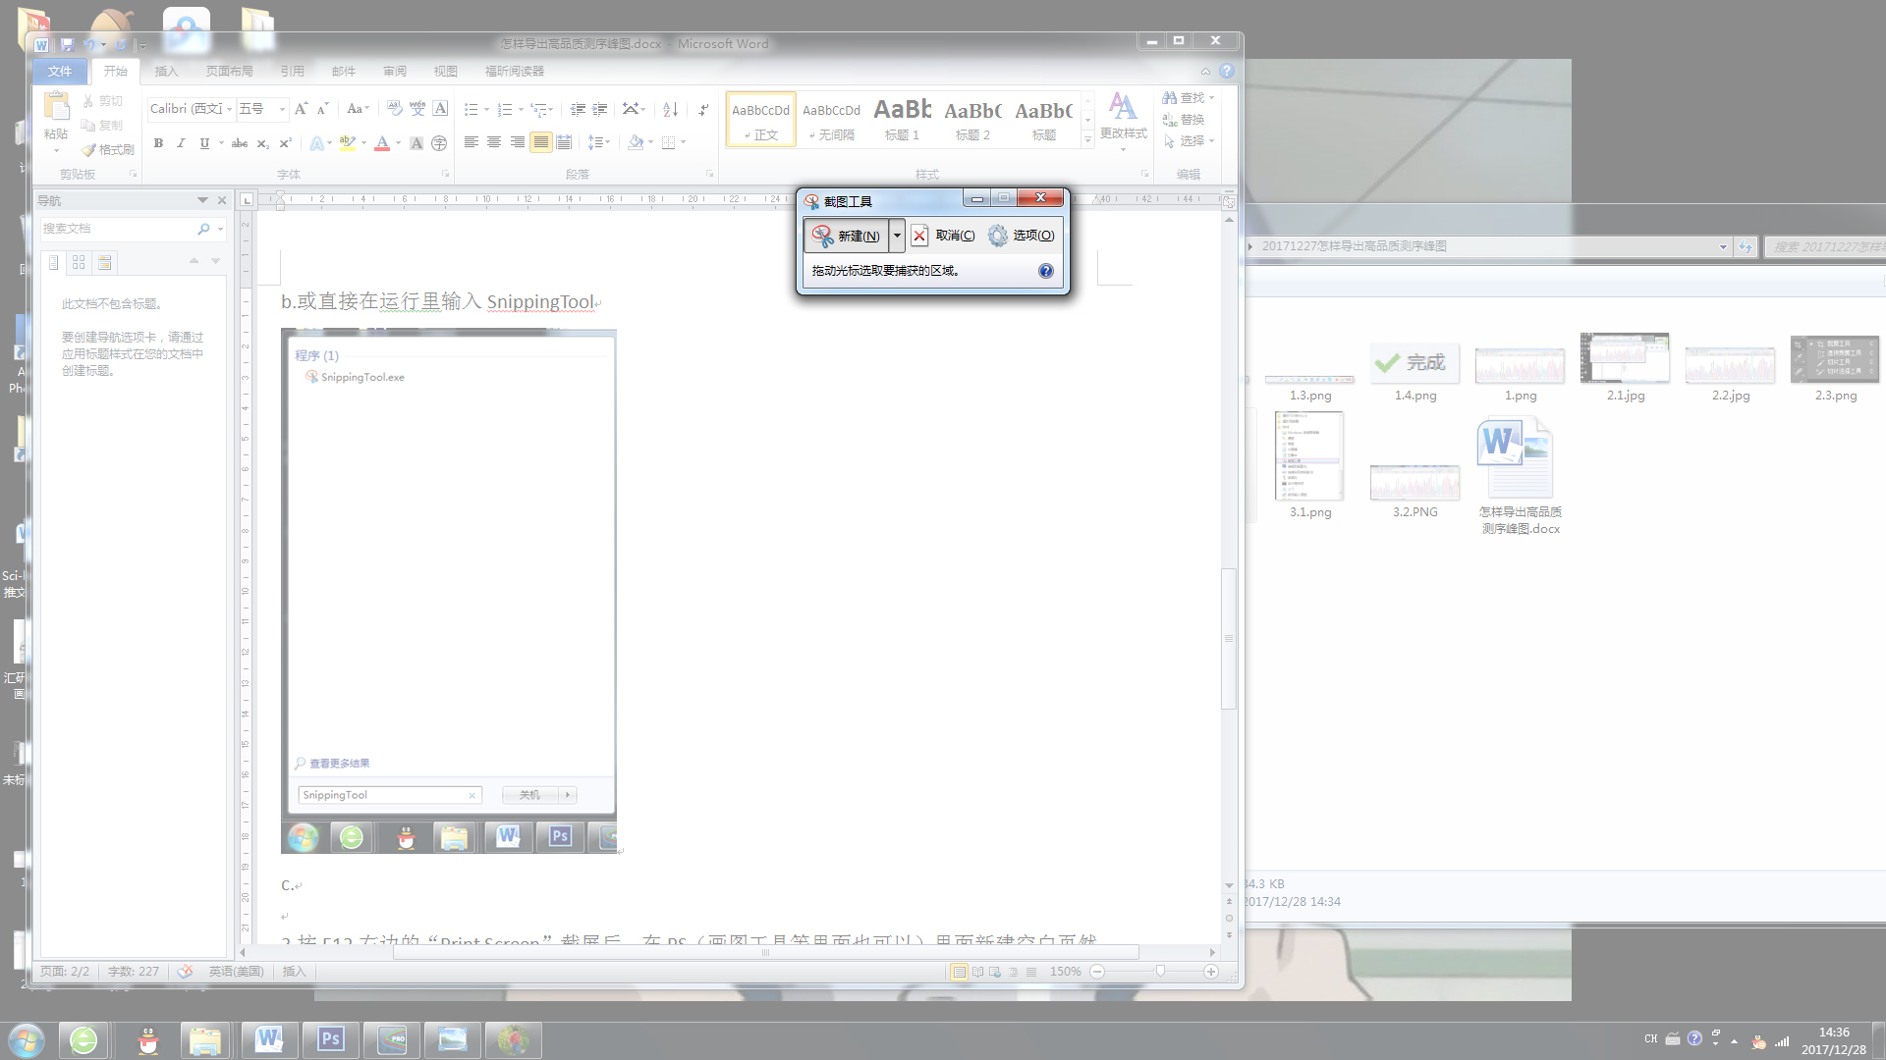Image resolution: width=1886 pixels, height=1060 pixels.
Task: Toggle underline formatting in ribbon
Action: 204,143
